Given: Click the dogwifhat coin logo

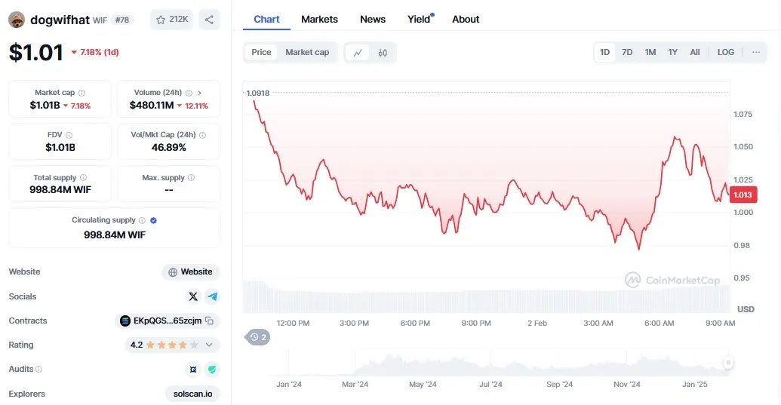Looking at the screenshot, I should [17, 20].
